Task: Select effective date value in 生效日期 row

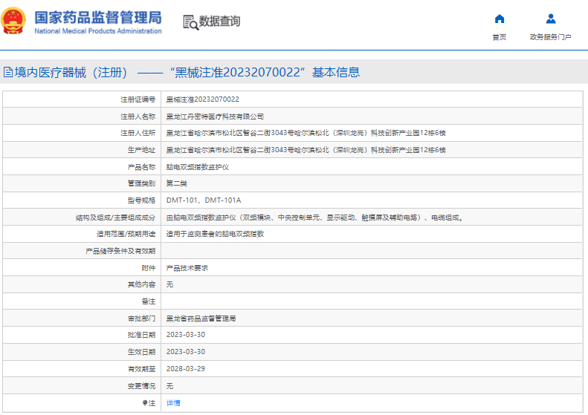Action: 186,352
